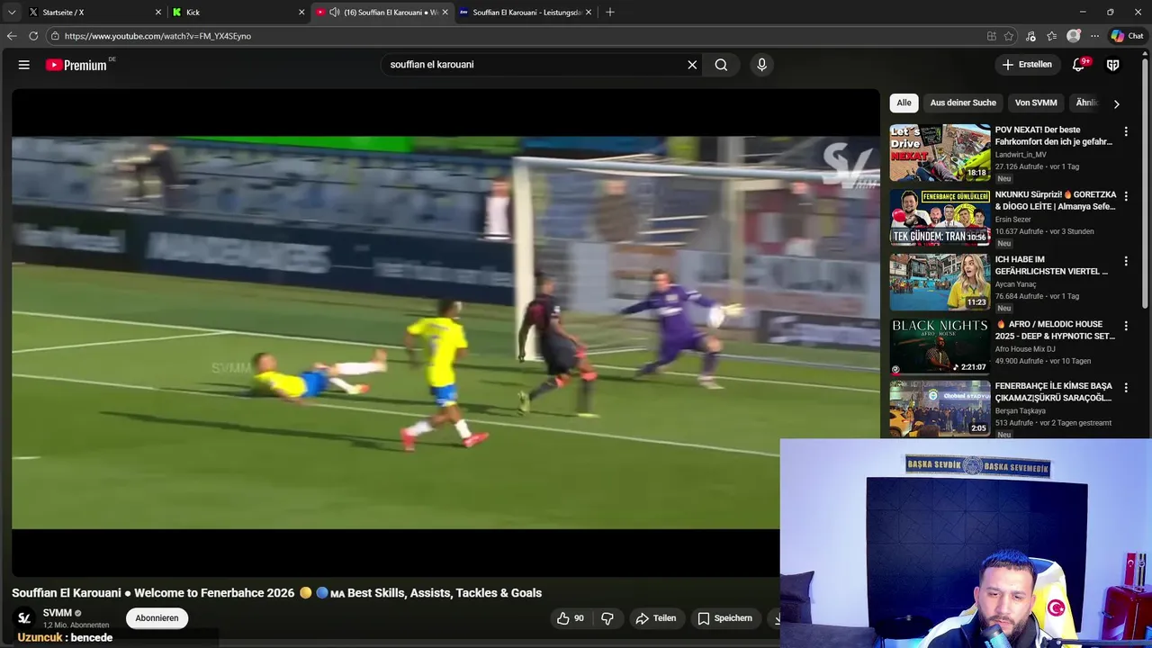Click channel name Afro House Mix DJ
The height and width of the screenshot is (648, 1152).
[1025, 349]
